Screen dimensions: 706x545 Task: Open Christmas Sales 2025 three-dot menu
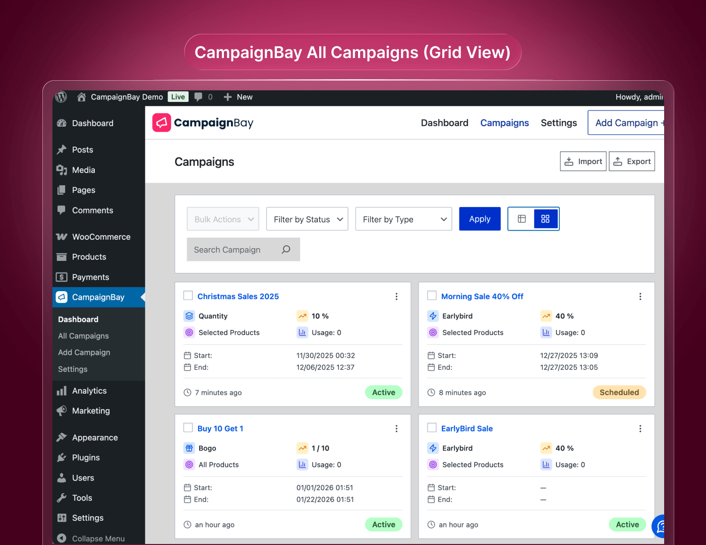click(396, 297)
